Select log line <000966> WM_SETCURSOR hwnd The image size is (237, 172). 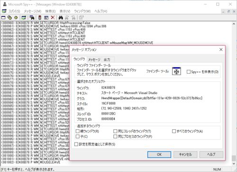point(77,43)
